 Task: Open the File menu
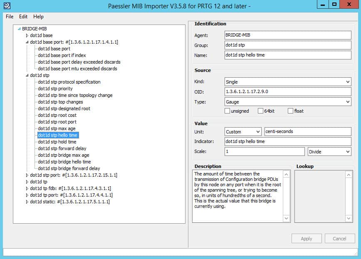click(x=9, y=17)
